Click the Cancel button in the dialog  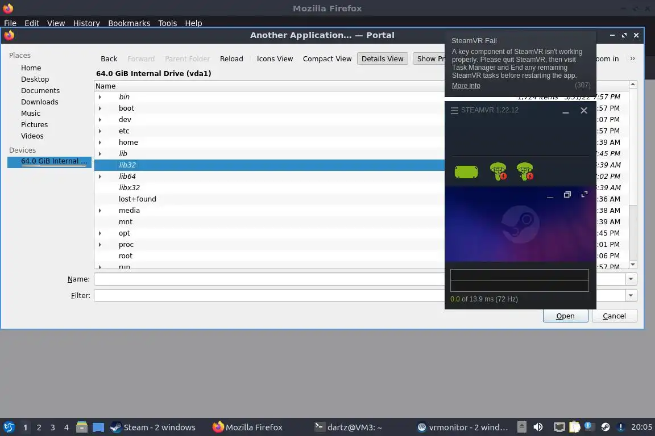click(x=614, y=316)
